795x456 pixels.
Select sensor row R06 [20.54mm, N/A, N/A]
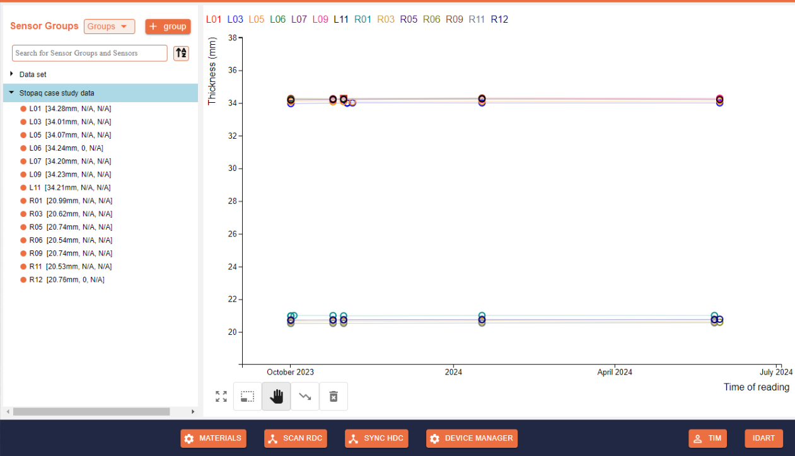point(71,240)
